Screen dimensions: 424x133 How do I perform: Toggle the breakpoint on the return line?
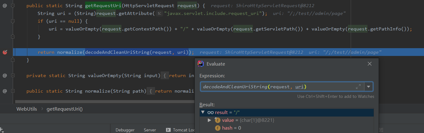tap(5, 52)
